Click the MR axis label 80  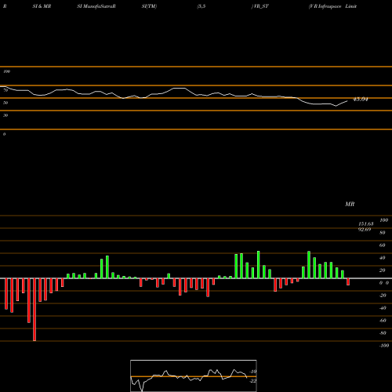[x=383, y=233]
